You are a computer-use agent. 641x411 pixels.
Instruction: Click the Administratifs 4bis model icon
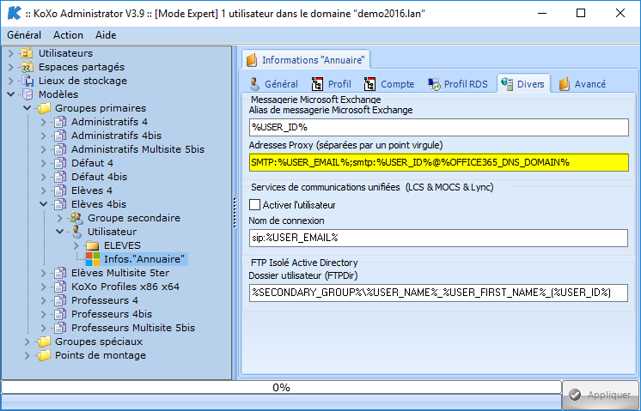(60, 136)
